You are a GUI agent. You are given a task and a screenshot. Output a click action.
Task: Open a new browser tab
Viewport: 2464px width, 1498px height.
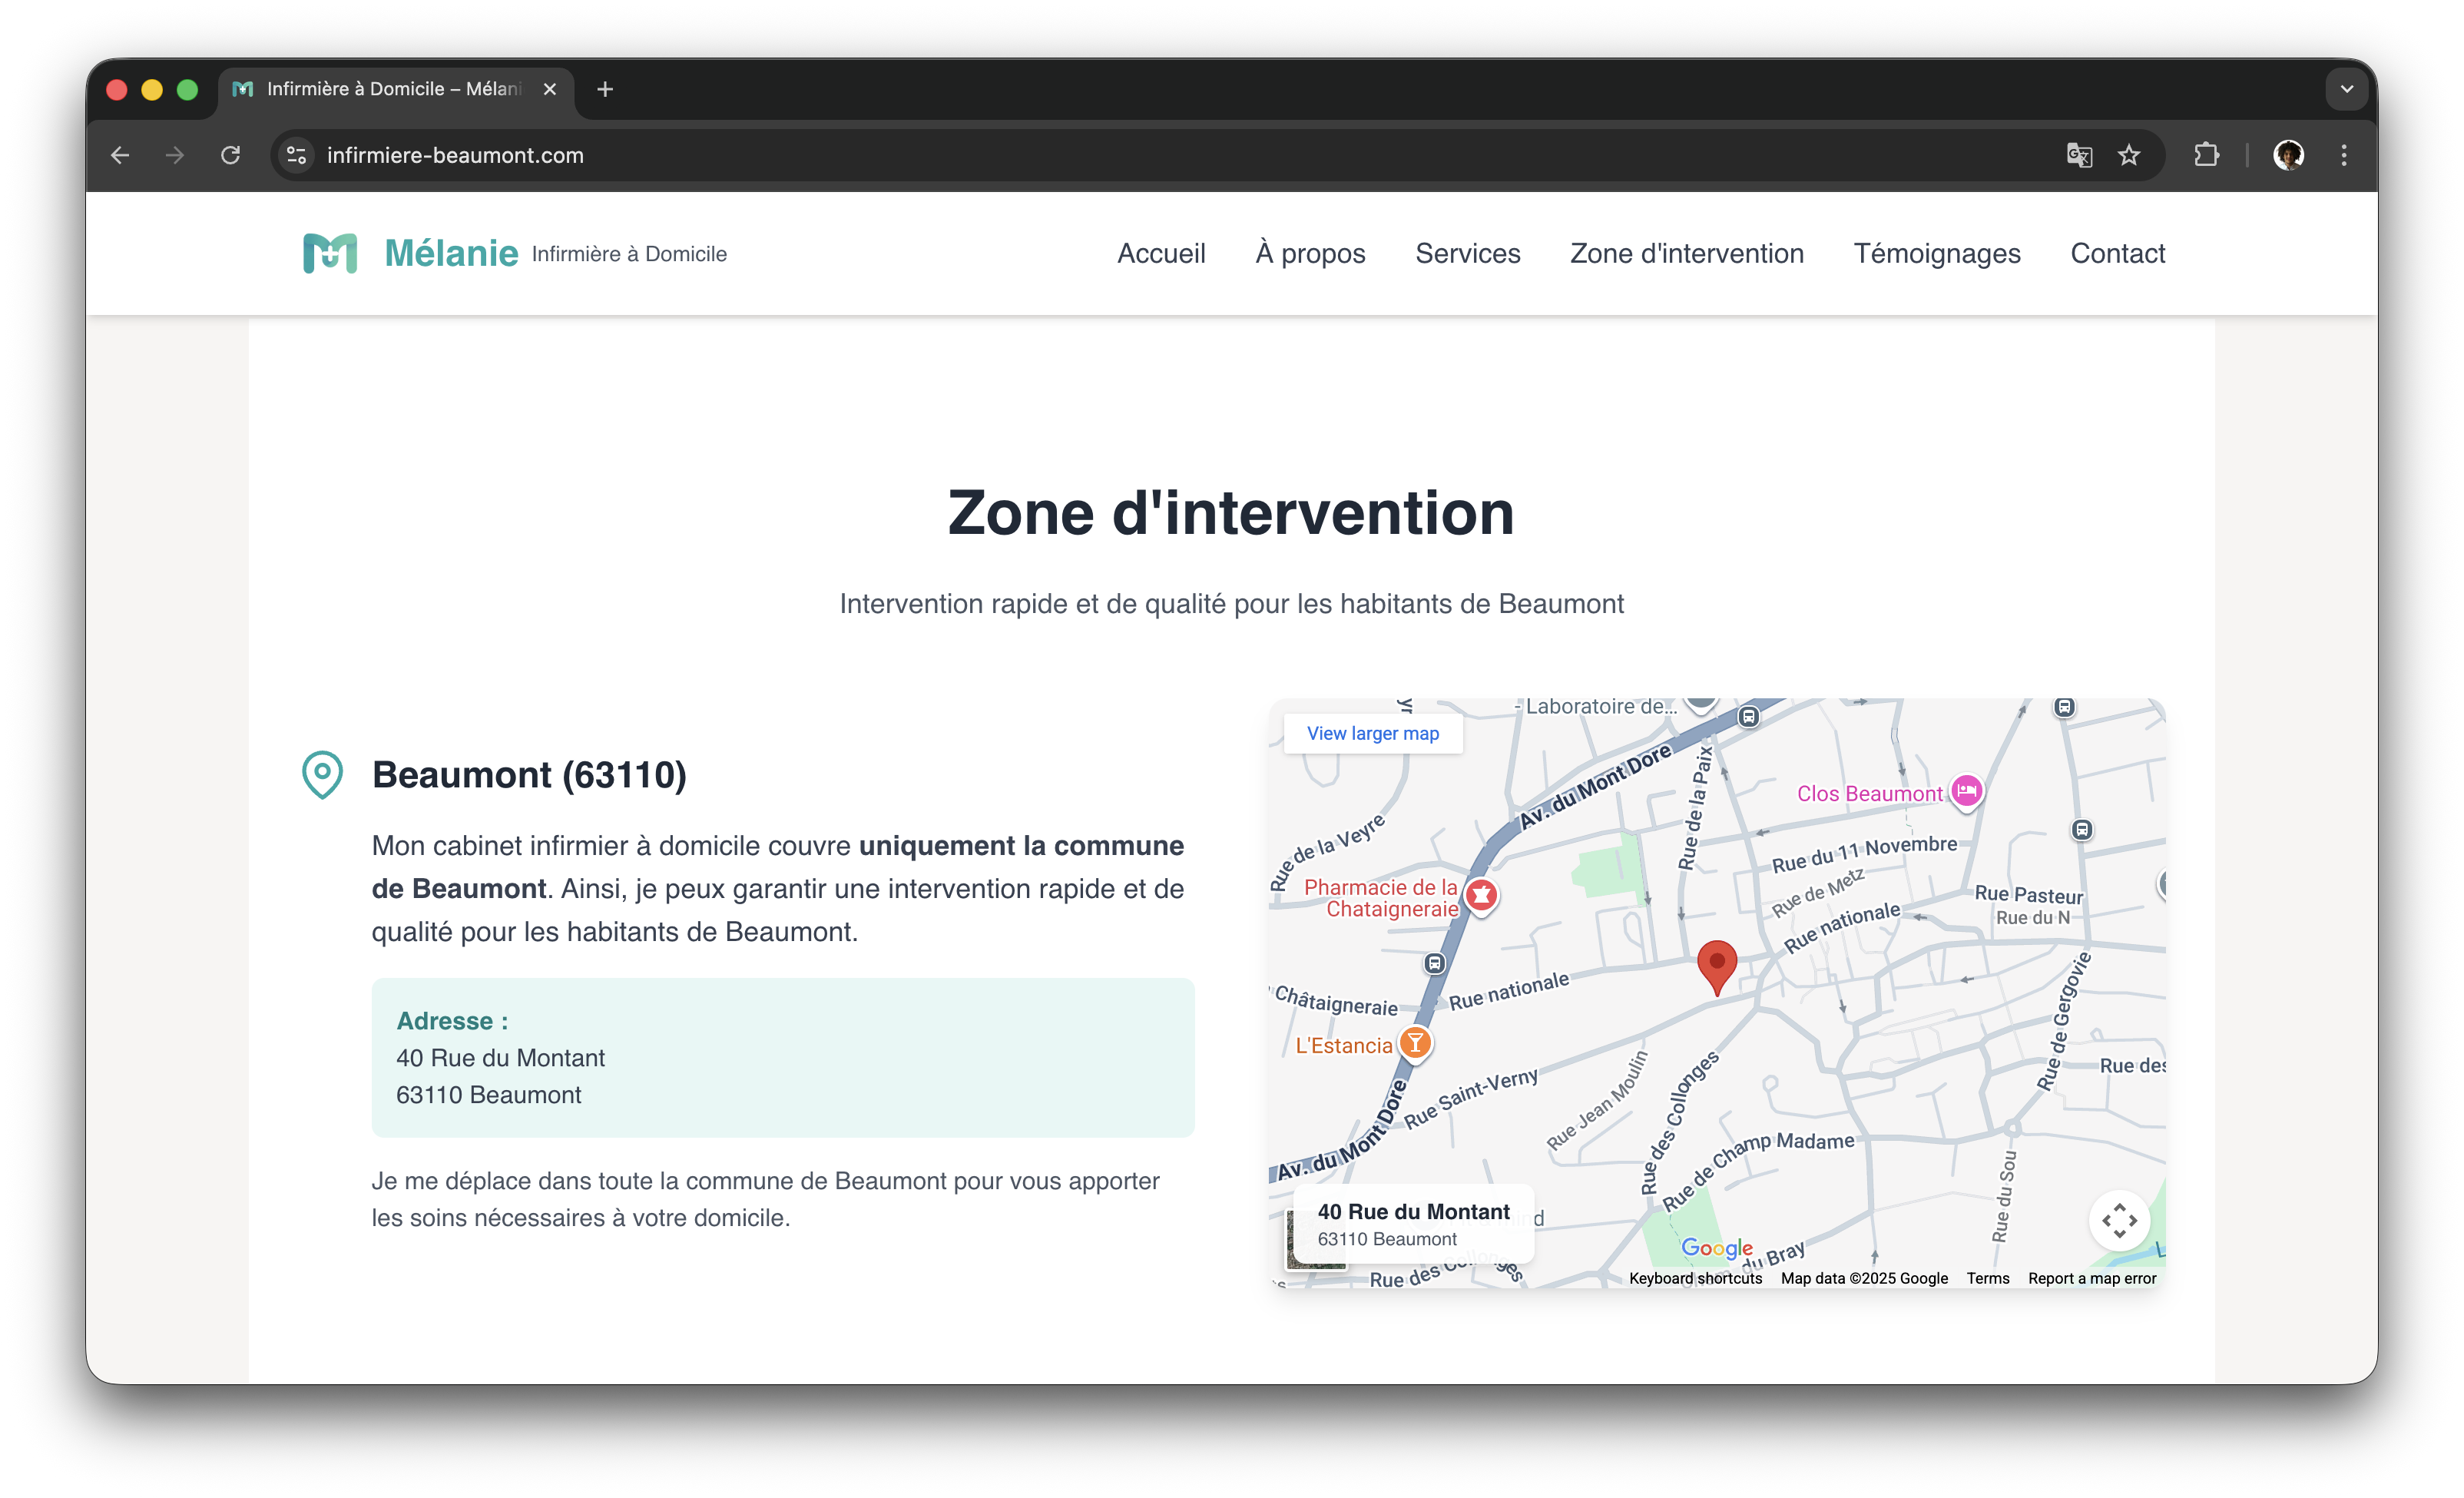click(605, 89)
